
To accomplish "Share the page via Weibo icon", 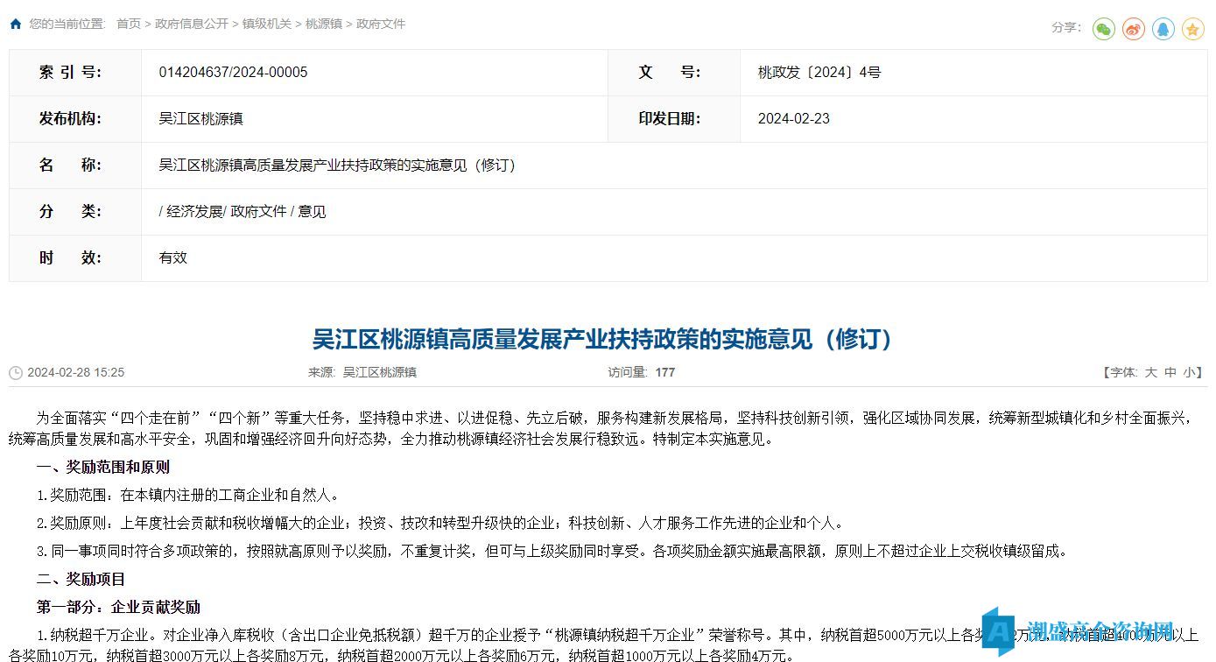I will (1134, 29).
